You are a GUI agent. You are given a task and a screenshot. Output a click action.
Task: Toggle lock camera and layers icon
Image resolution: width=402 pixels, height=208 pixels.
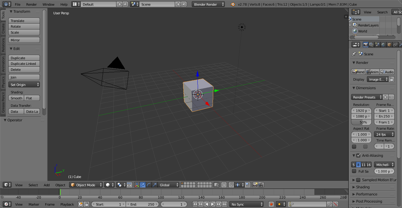(x=217, y=185)
